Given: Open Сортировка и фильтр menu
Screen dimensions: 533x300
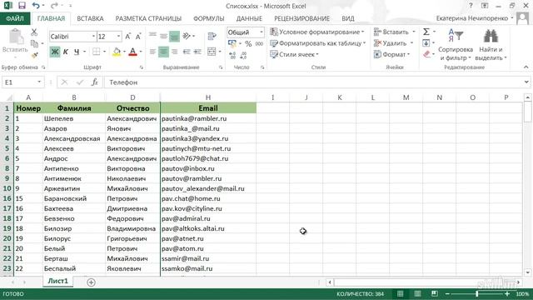Looking at the screenshot, I should pos(456,45).
